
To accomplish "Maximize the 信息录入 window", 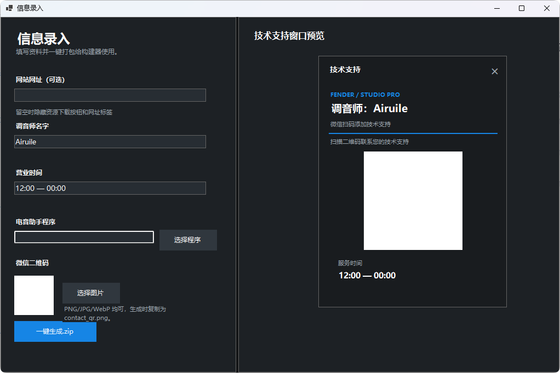I will [522, 8].
